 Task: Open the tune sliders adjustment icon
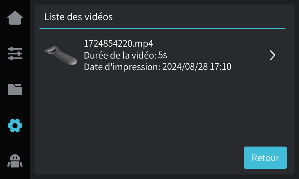click(15, 53)
